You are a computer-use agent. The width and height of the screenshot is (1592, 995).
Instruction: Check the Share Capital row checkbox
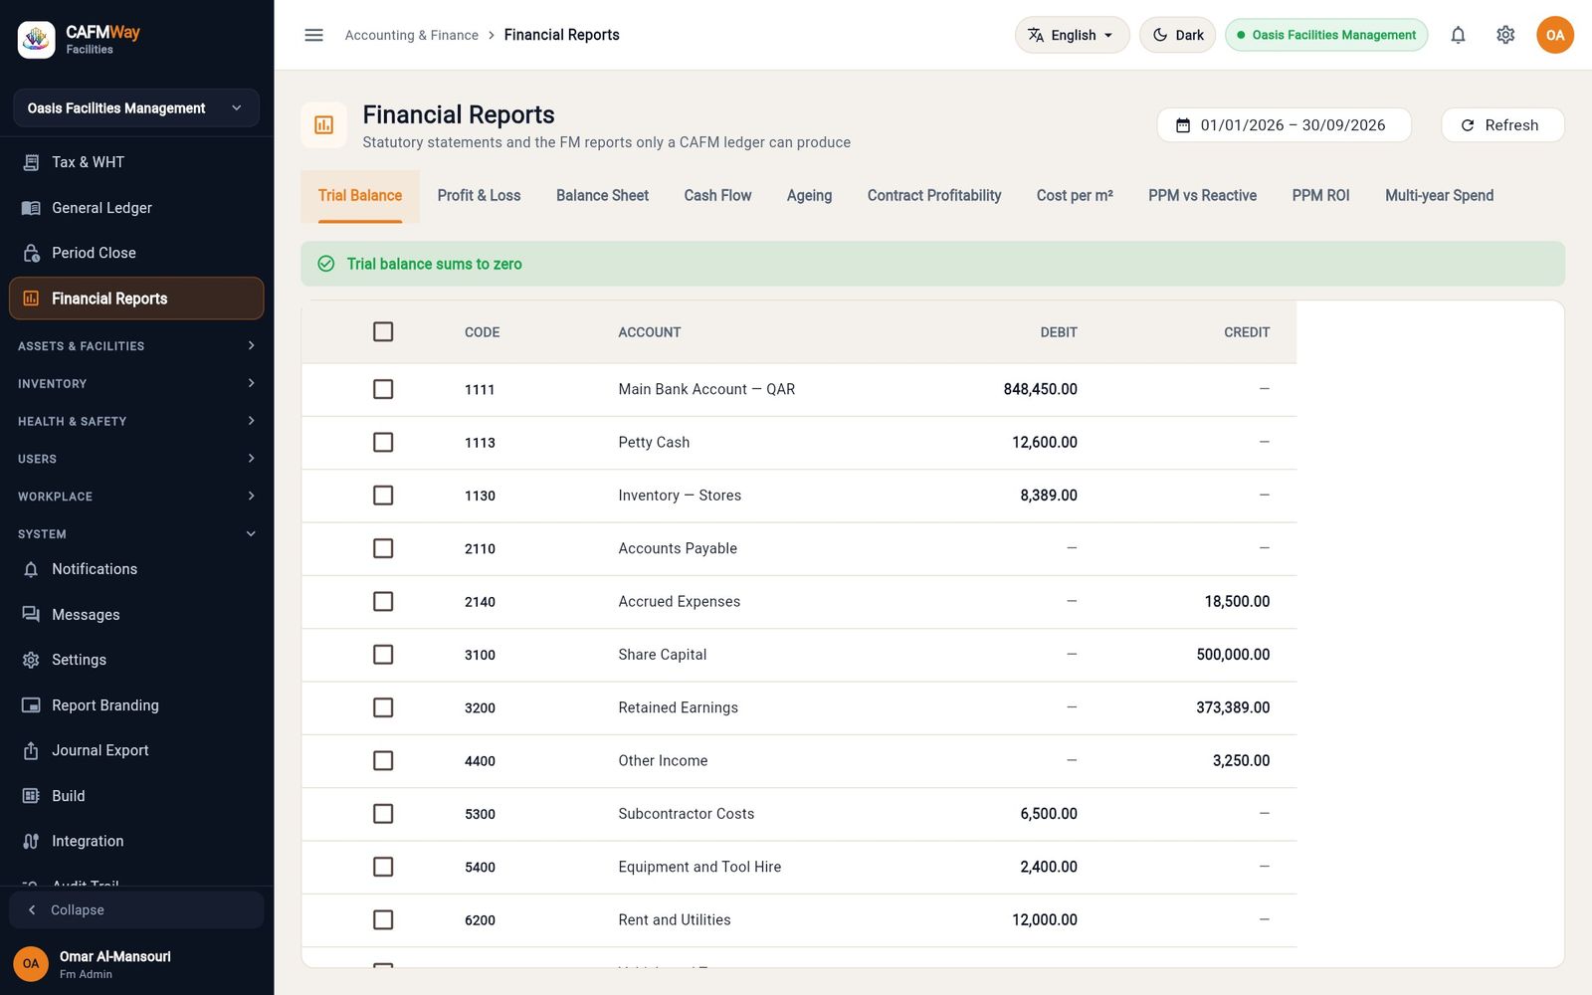[383, 655]
